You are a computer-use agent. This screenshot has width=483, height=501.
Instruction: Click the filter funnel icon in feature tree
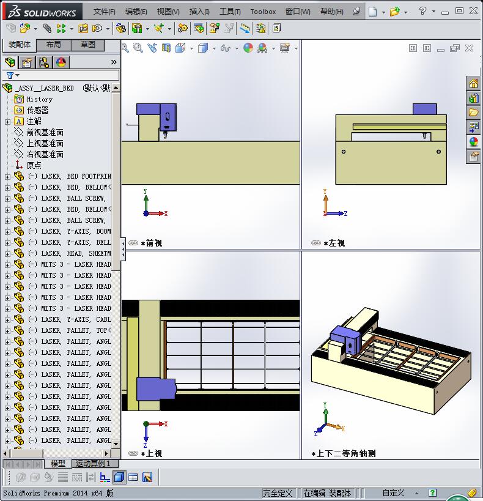[10, 75]
